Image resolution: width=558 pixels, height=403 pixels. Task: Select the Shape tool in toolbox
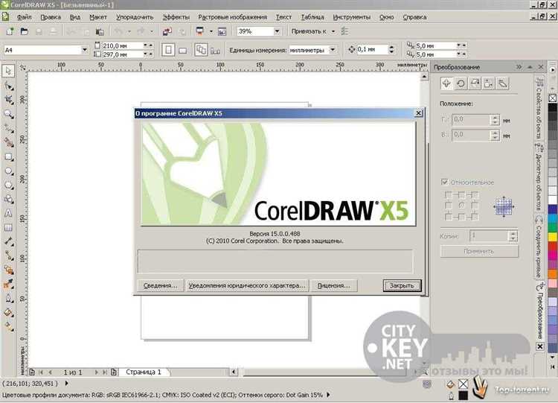pyautogui.click(x=8, y=86)
